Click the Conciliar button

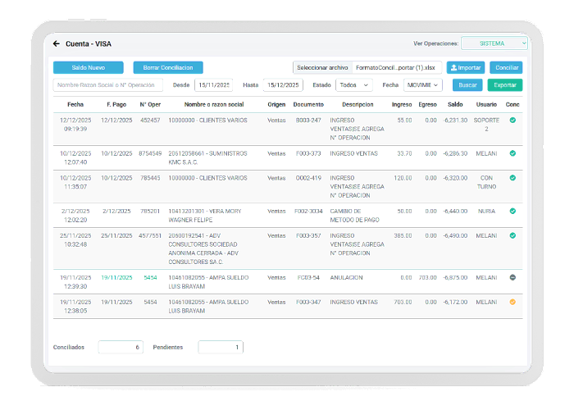coord(506,68)
